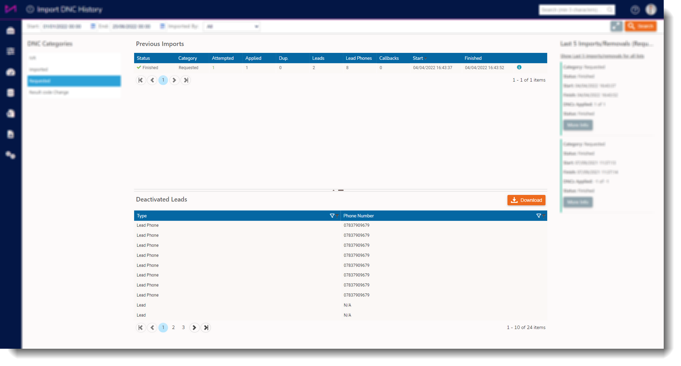
Task: Click the app logo in the top-left corner
Action: click(11, 9)
